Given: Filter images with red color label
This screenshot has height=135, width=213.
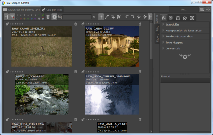Looking at the screenshot, I should pyautogui.click(x=21, y=19).
